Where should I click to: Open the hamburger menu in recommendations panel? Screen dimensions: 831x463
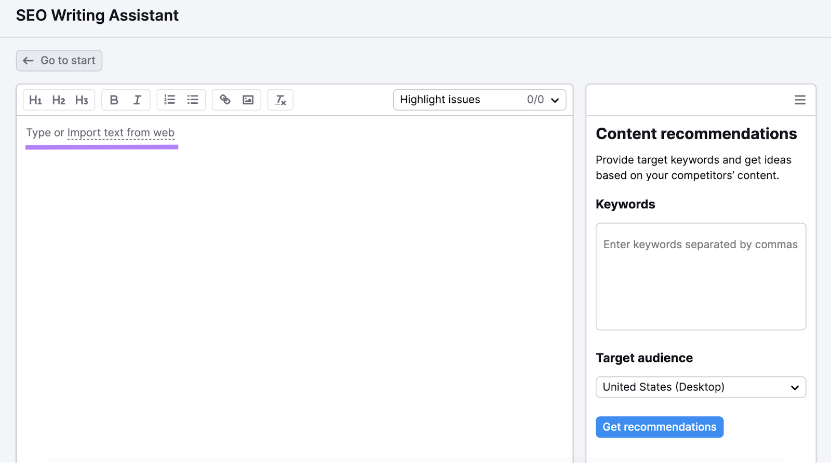click(800, 100)
